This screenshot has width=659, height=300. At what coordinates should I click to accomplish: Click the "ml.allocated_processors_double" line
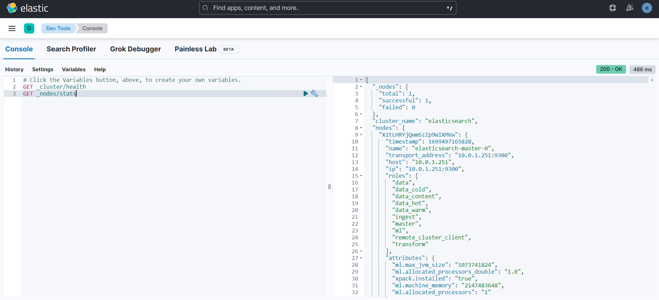(x=458, y=272)
